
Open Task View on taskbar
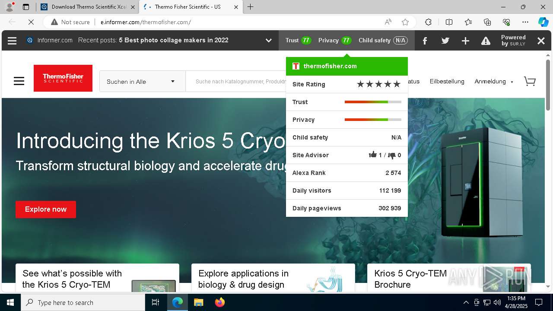(156, 302)
